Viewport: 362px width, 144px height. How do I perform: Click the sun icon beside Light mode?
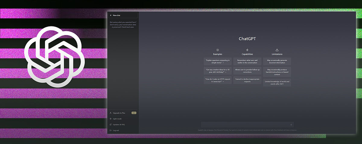111,119
